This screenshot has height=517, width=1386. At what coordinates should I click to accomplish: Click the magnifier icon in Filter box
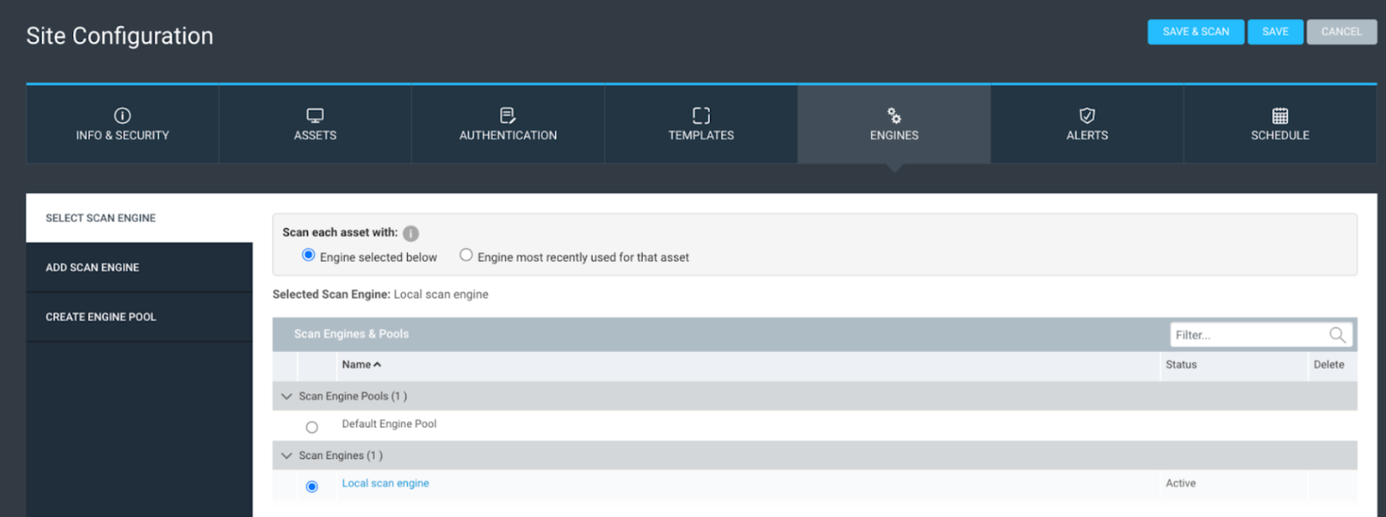pyautogui.click(x=1337, y=335)
